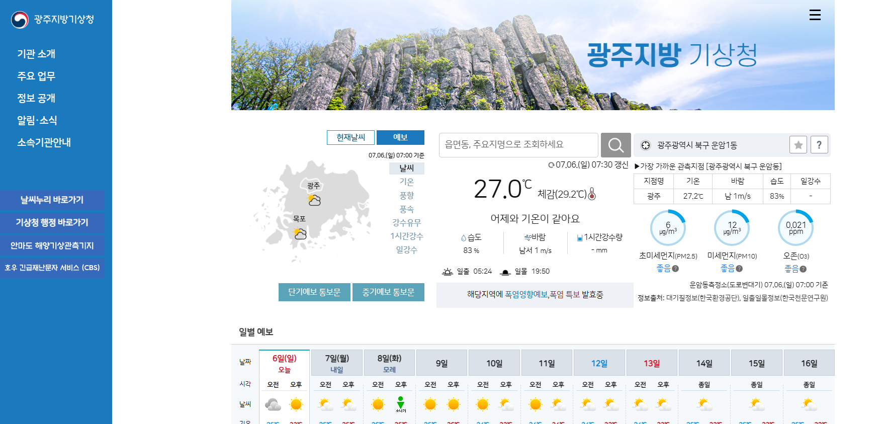Image resolution: width=882 pixels, height=424 pixels.
Task: Click the 8일 오후 소나기 shower icon
Action: (401, 404)
